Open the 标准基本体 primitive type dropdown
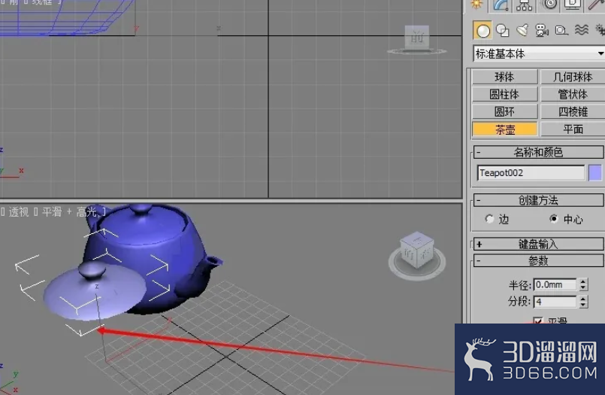 click(539, 53)
